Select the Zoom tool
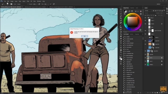The width and height of the screenshot is (168, 94). tap(121, 52)
